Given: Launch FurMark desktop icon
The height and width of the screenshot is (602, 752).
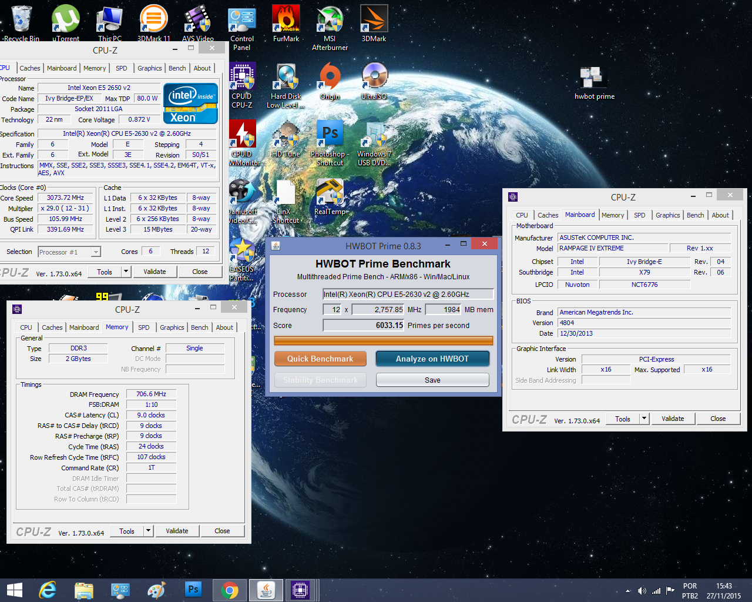Looking at the screenshot, I should 286,22.
